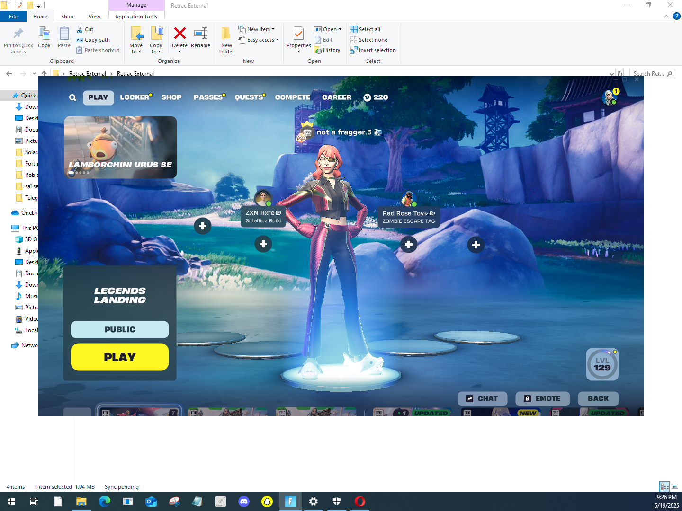Screen dimensions: 682x511
Task: Open the Lamborghini Urus SE news tile
Action: tap(120, 147)
